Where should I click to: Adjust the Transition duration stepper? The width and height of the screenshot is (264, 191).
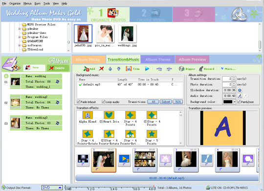[234, 79]
